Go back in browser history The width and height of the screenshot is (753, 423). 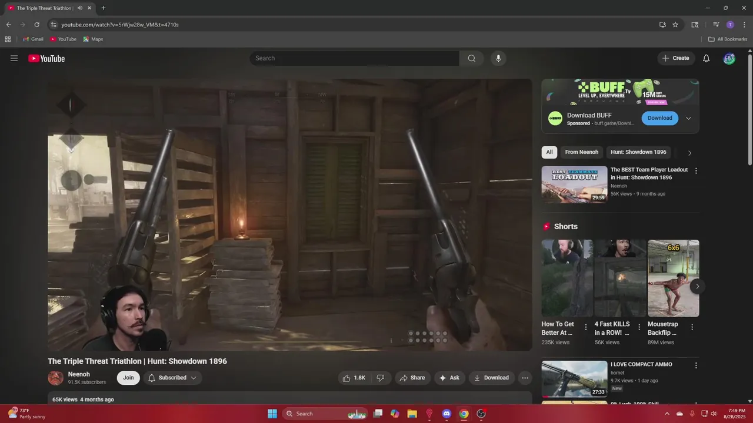click(x=8, y=25)
